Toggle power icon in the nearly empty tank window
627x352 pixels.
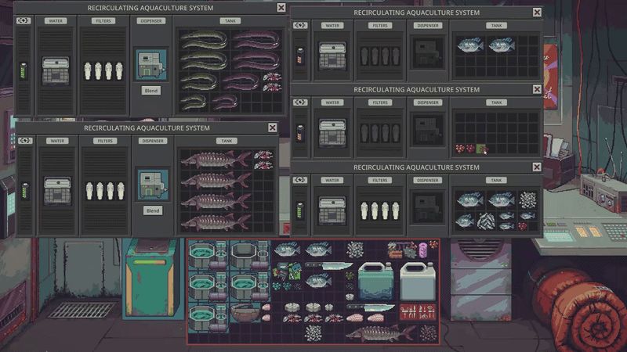point(300,102)
